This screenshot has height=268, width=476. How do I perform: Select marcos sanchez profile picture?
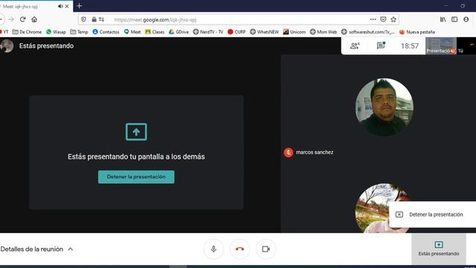coord(385,107)
